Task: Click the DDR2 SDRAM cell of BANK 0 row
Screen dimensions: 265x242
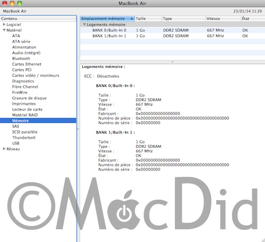Action: tap(176, 30)
